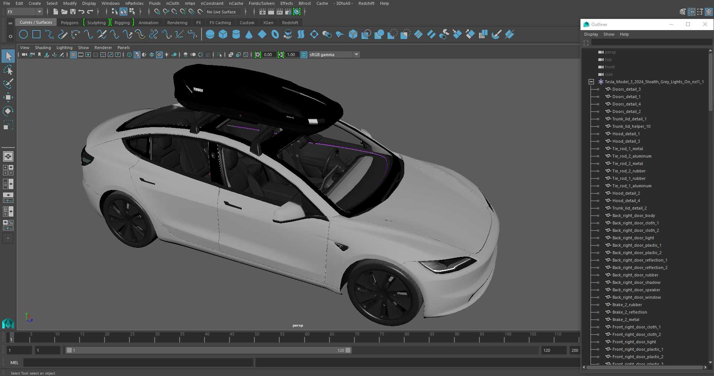Create a NURBS circle from shelf
Image resolution: width=714 pixels, height=376 pixels.
[x=23, y=35]
